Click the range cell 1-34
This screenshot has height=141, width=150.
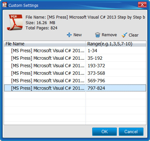coord(116,51)
